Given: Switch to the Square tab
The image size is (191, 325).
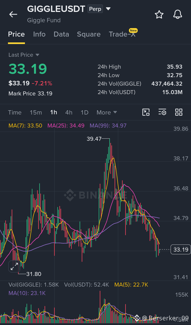Looking at the screenshot, I should pos(89,34).
